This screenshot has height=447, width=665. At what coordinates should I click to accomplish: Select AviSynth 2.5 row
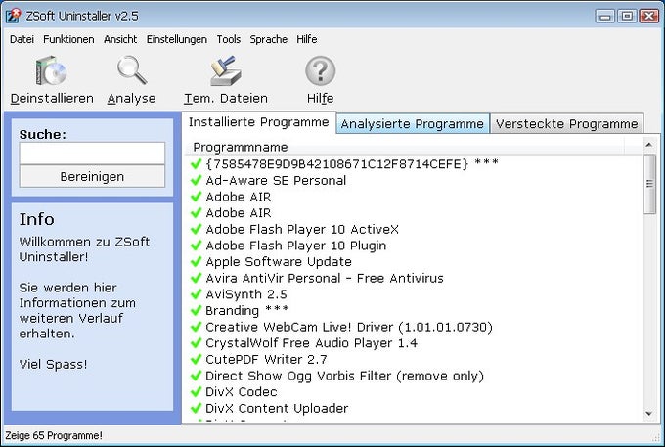pyautogui.click(x=414, y=293)
